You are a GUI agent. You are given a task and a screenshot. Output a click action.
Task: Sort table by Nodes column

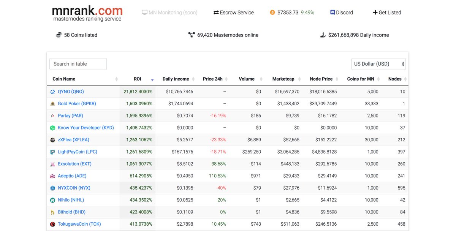pyautogui.click(x=395, y=79)
